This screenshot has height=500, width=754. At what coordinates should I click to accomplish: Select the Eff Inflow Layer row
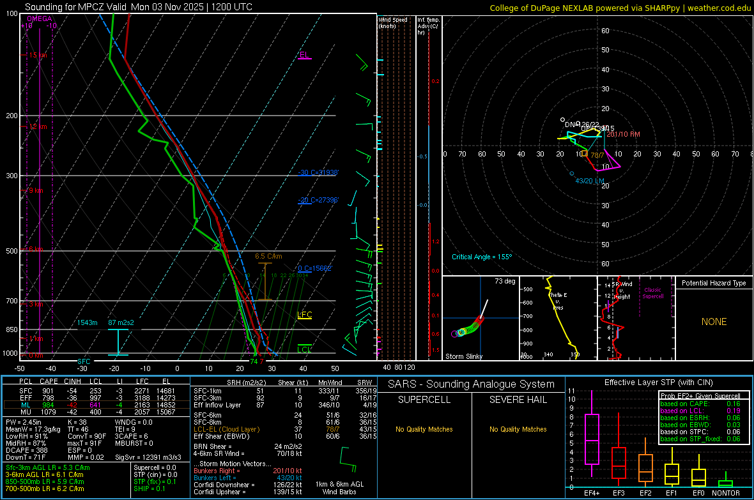(x=284, y=405)
